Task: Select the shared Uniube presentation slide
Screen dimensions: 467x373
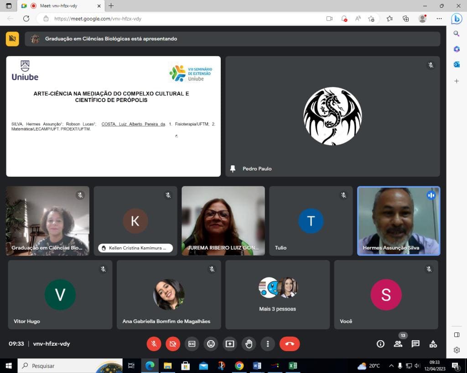Action: 114,116
